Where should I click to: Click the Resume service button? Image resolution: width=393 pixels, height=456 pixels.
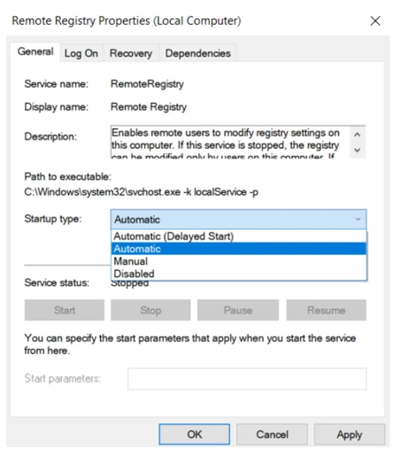[327, 310]
